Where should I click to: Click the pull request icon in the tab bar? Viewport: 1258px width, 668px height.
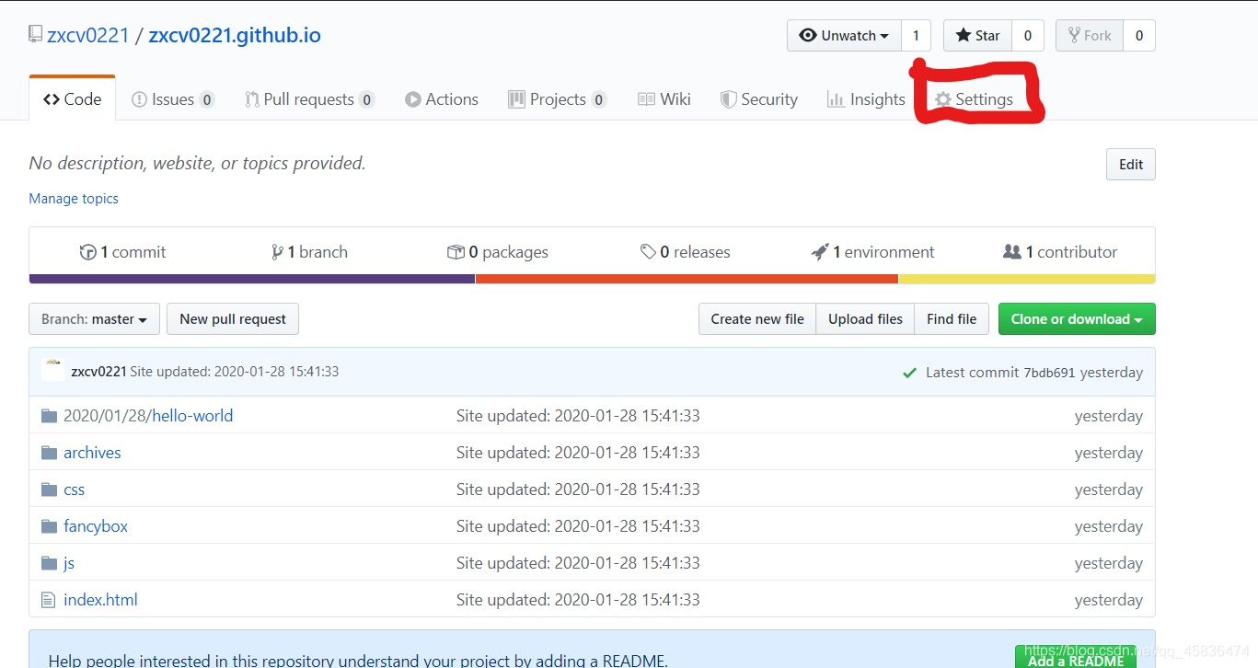click(x=252, y=99)
